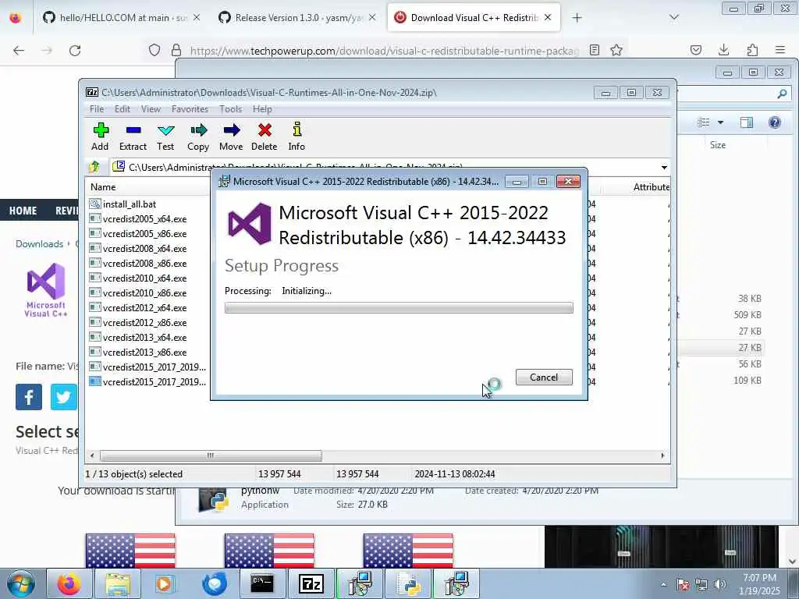Screen dimensions: 799x599
Task: Open the File menu in 7-Zip
Action: 97,109
